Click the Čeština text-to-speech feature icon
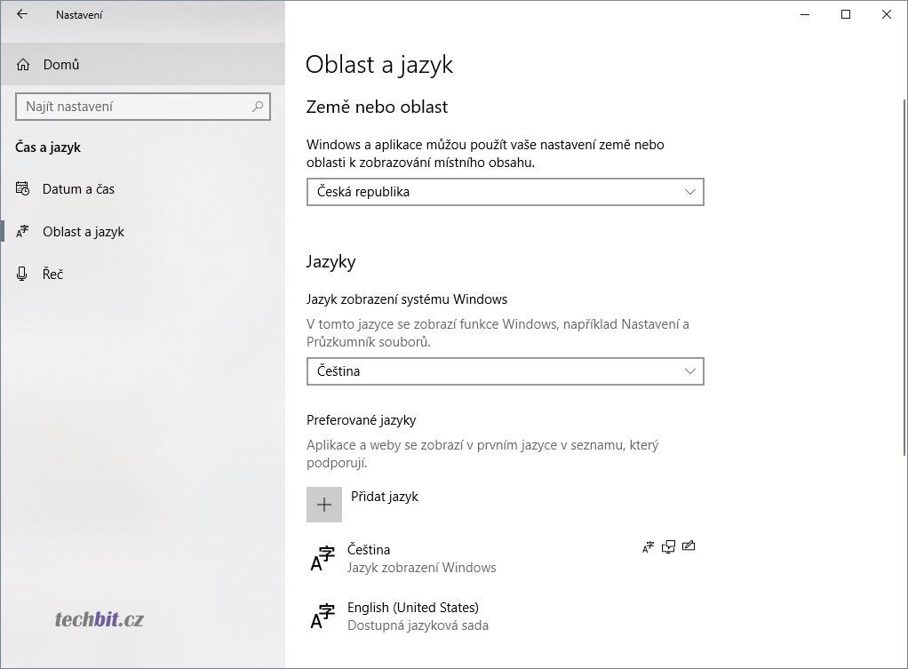The image size is (908, 669). [668, 546]
